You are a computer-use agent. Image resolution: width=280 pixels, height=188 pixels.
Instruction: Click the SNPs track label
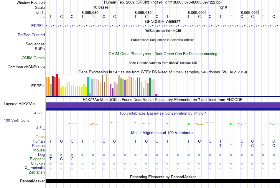[x=40, y=49]
